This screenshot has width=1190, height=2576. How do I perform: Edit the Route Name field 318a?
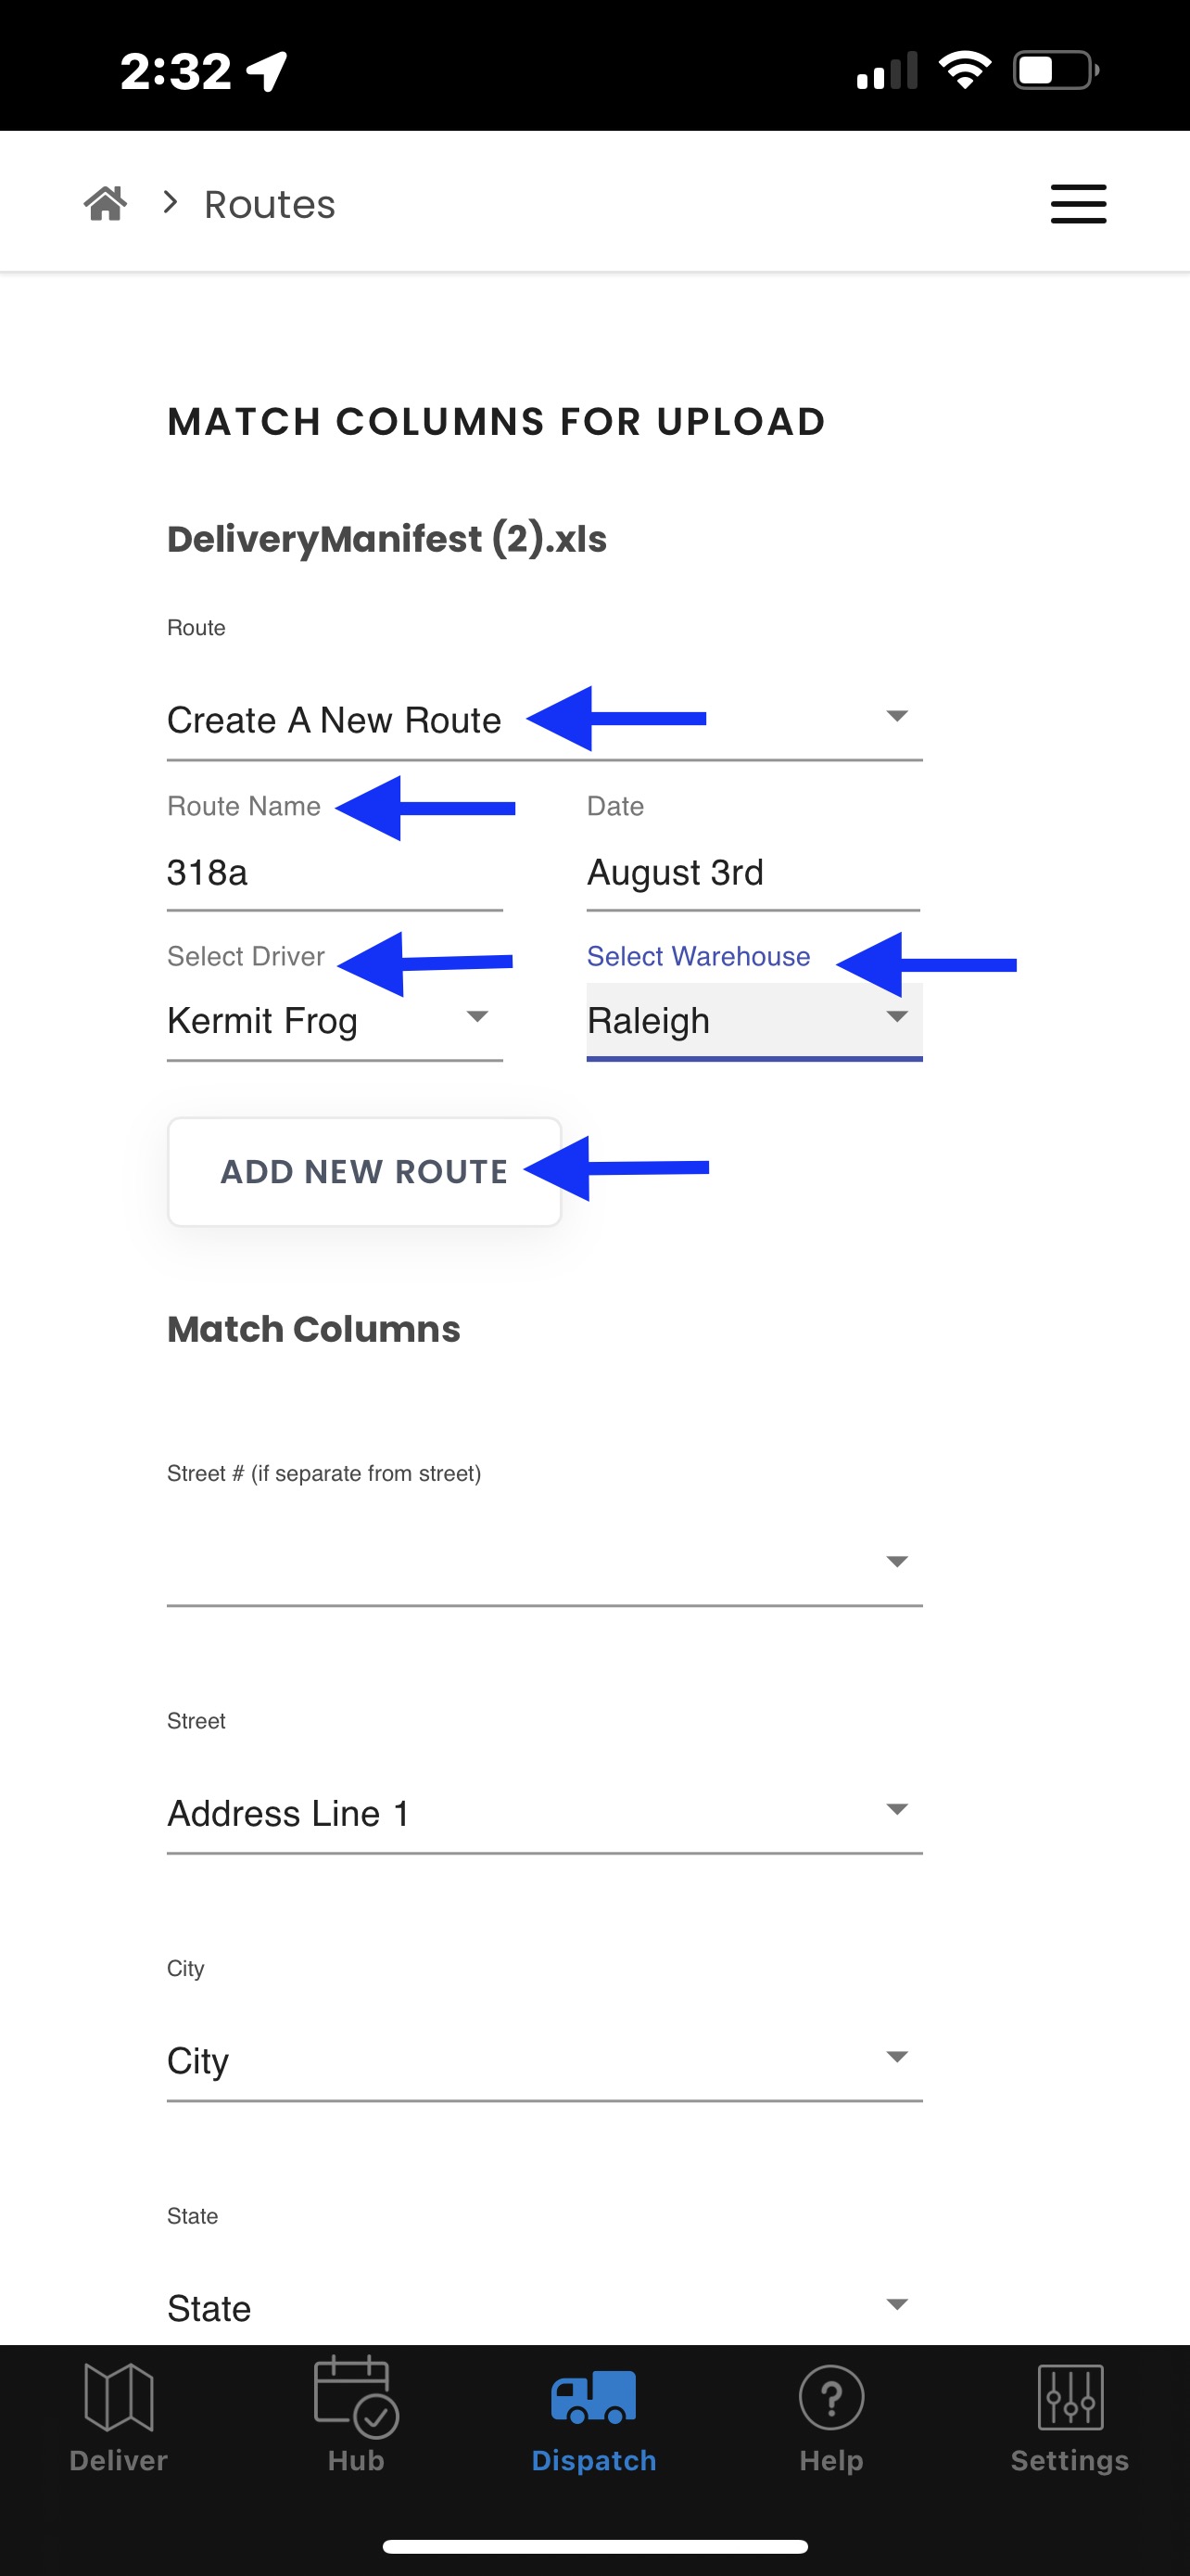[x=335, y=873]
